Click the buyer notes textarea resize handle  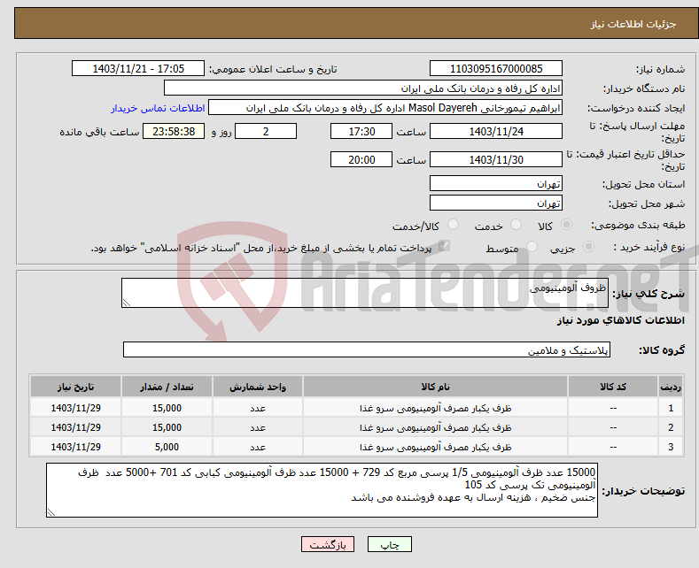pyautogui.click(x=51, y=512)
